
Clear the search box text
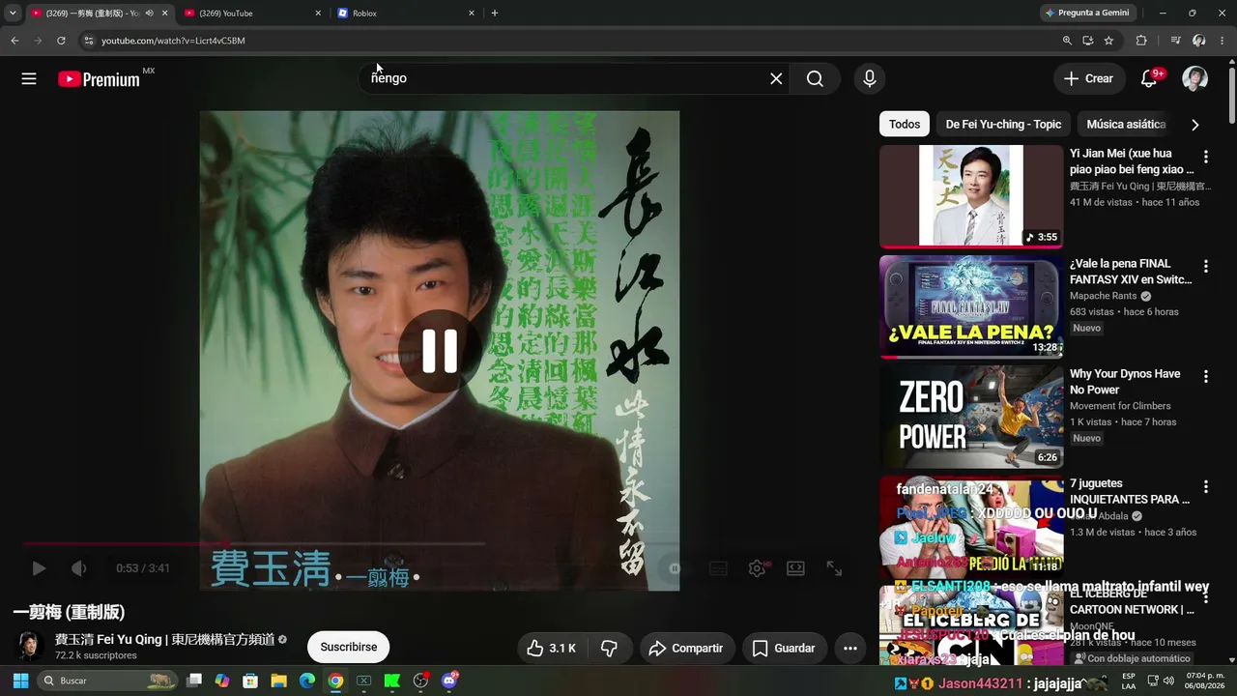776,78
